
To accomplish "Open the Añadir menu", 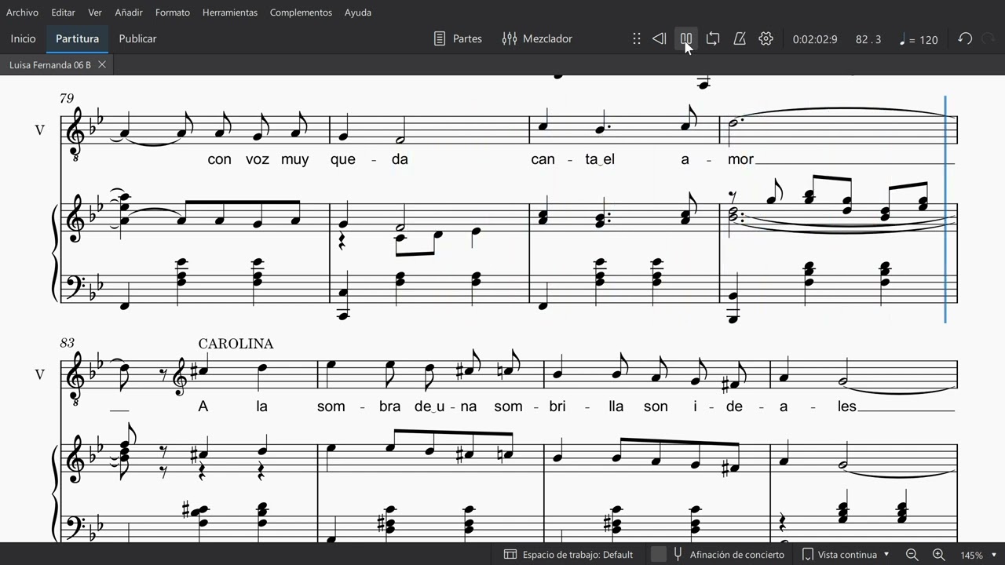I will coord(129,13).
